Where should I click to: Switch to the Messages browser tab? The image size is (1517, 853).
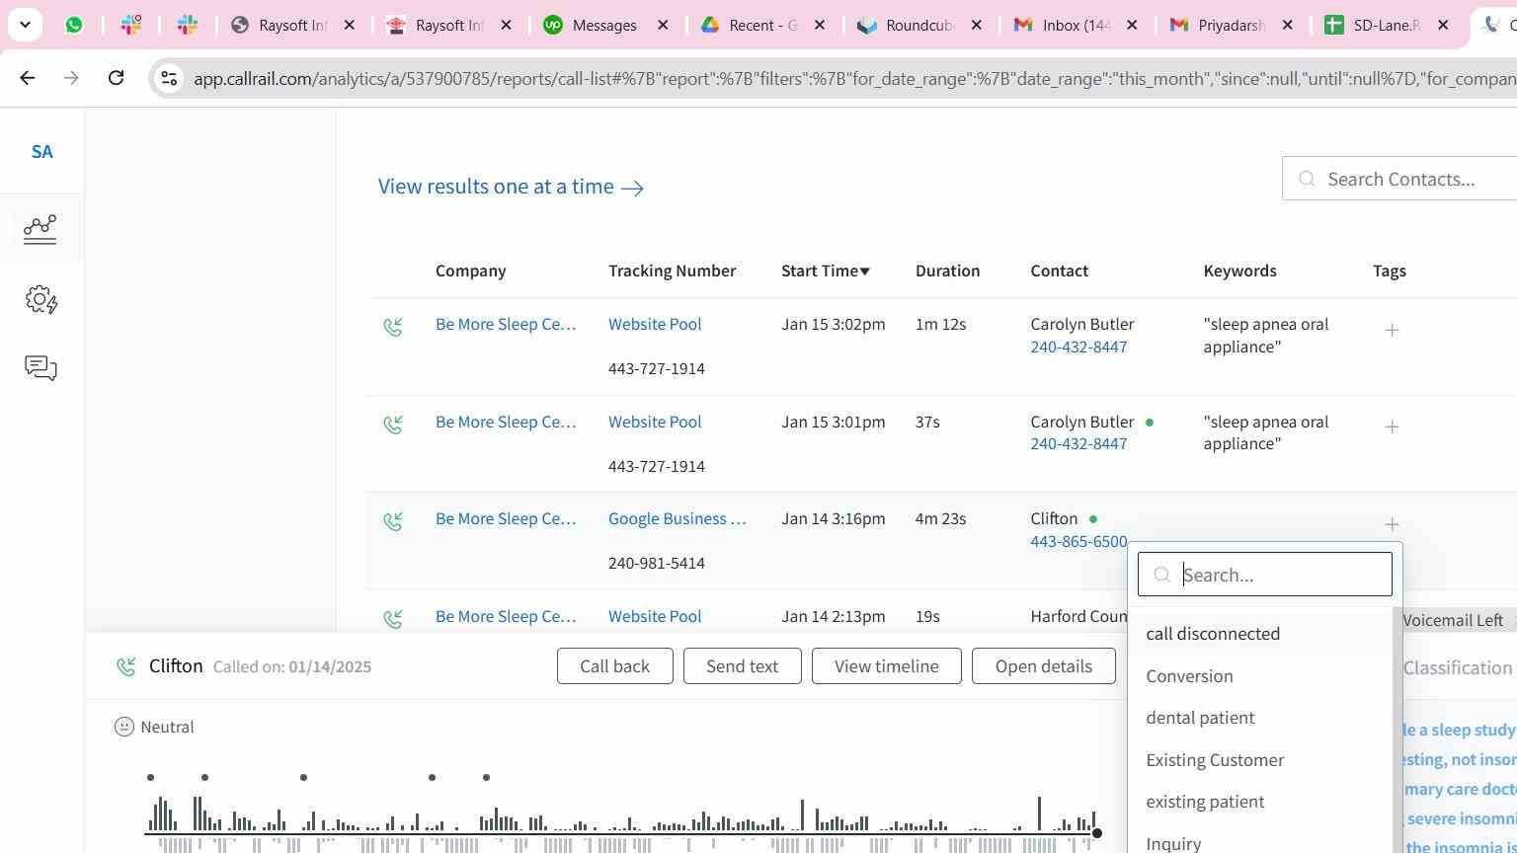pyautogui.click(x=604, y=25)
